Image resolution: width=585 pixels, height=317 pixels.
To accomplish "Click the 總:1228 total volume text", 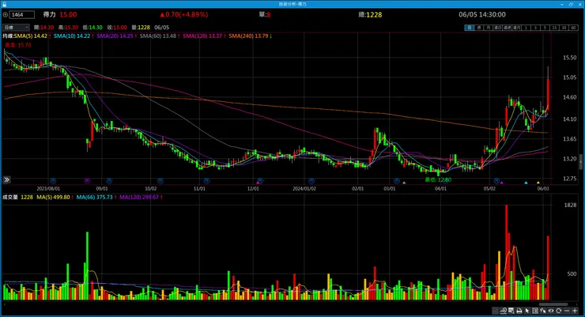I will click(x=370, y=14).
